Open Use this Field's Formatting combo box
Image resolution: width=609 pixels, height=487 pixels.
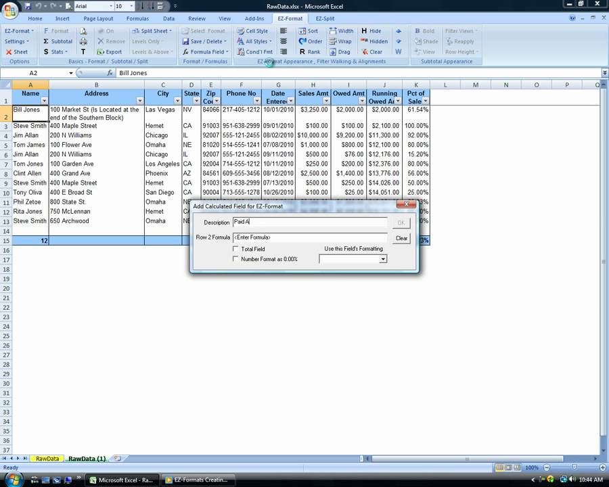[x=353, y=259]
